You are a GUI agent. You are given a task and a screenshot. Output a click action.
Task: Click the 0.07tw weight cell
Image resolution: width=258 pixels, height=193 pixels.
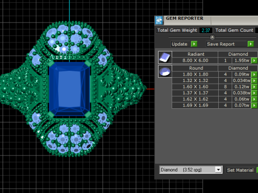[x=241, y=106]
